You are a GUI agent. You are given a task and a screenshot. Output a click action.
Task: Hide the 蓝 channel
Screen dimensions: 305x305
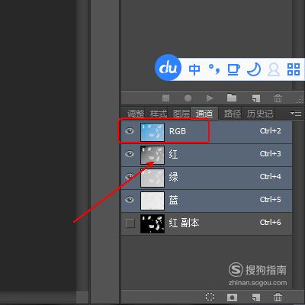click(130, 200)
